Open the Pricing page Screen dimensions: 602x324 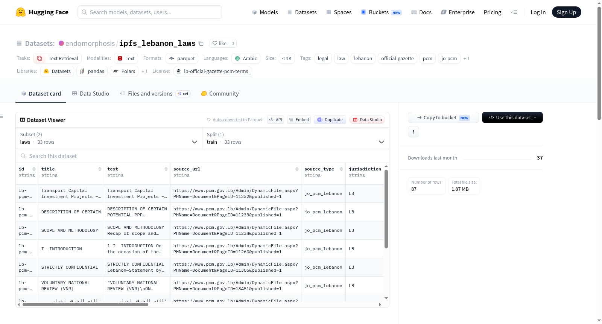492,12
